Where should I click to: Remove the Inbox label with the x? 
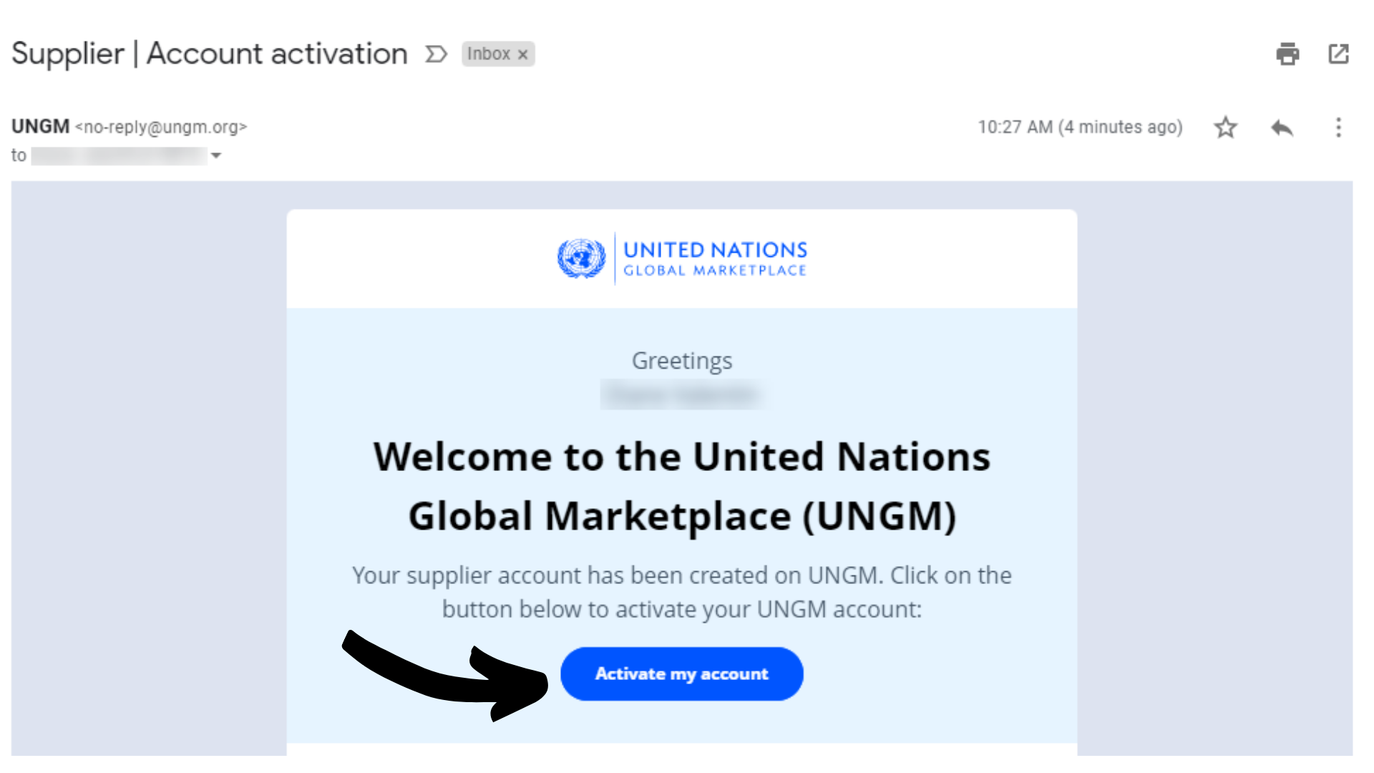pos(523,54)
